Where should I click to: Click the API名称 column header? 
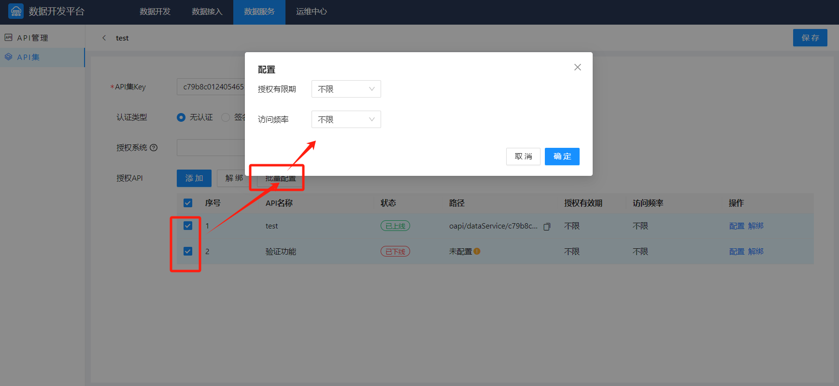[279, 203]
